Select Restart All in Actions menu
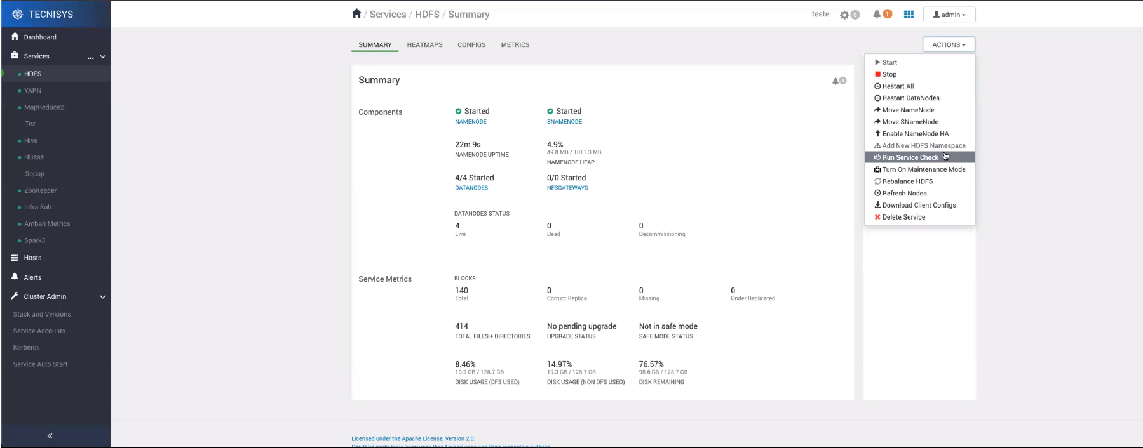Viewport: 1143px width, 448px height. coord(919,86)
